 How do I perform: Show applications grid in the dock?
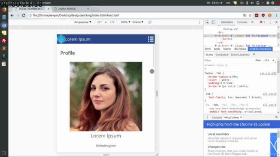[x=4, y=153]
